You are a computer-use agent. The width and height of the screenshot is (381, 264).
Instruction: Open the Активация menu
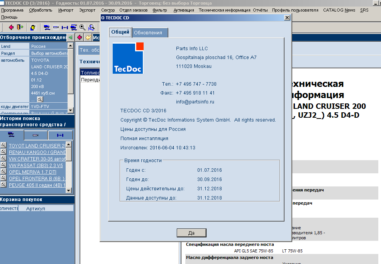(x=184, y=10)
